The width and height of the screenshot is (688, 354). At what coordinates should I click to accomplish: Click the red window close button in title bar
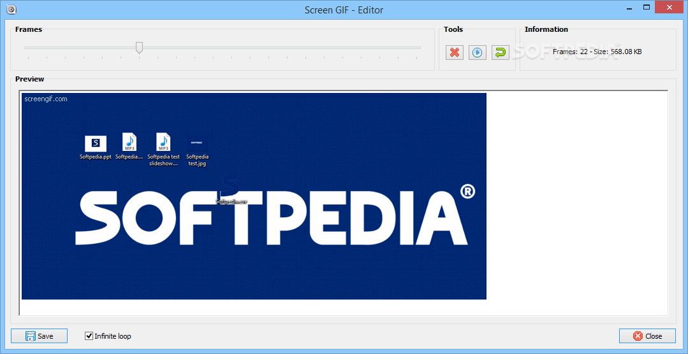click(x=670, y=7)
